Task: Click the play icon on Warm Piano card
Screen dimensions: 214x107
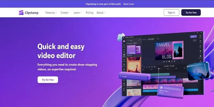Action: [161, 87]
